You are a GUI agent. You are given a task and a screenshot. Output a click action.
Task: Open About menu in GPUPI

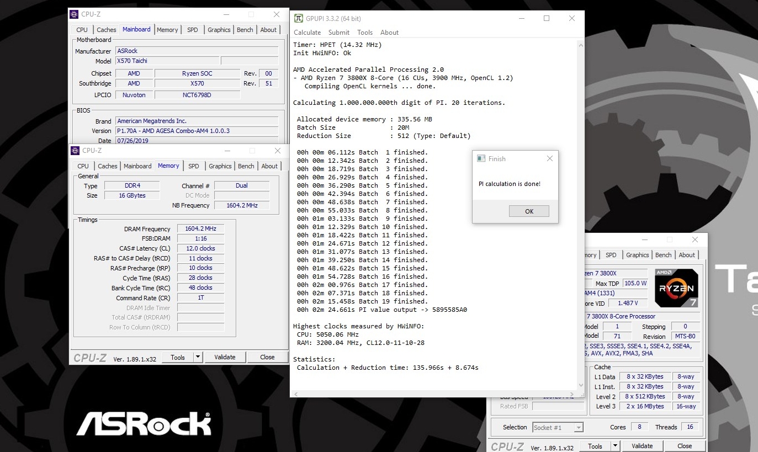coord(389,33)
